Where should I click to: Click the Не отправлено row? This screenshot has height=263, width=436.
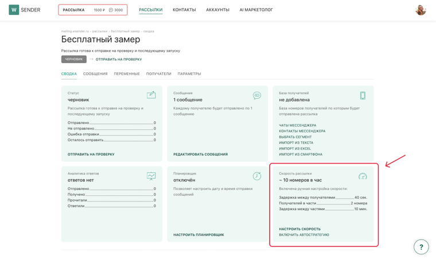click(112, 128)
